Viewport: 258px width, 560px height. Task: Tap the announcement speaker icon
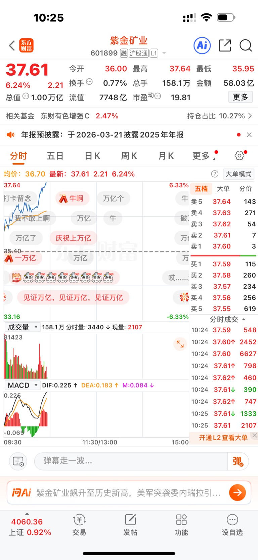pos(11,135)
